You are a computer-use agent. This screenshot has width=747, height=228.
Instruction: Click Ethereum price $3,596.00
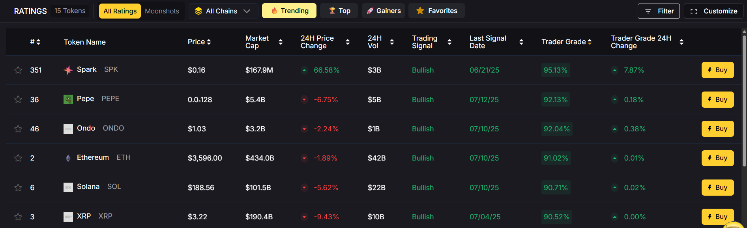click(205, 158)
